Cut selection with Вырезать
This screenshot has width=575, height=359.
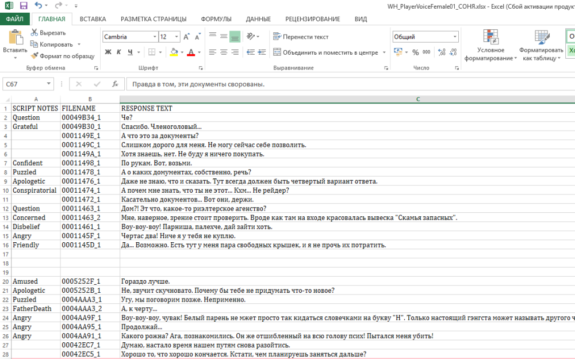click(x=48, y=33)
